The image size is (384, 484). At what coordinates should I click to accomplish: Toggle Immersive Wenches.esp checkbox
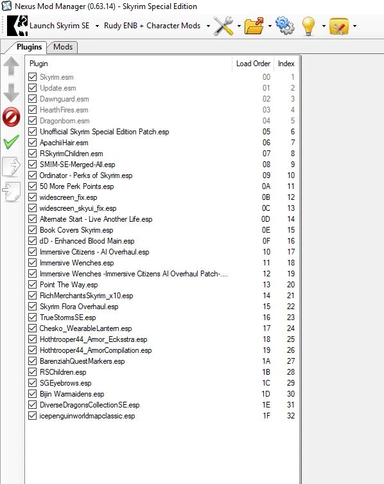click(32, 263)
